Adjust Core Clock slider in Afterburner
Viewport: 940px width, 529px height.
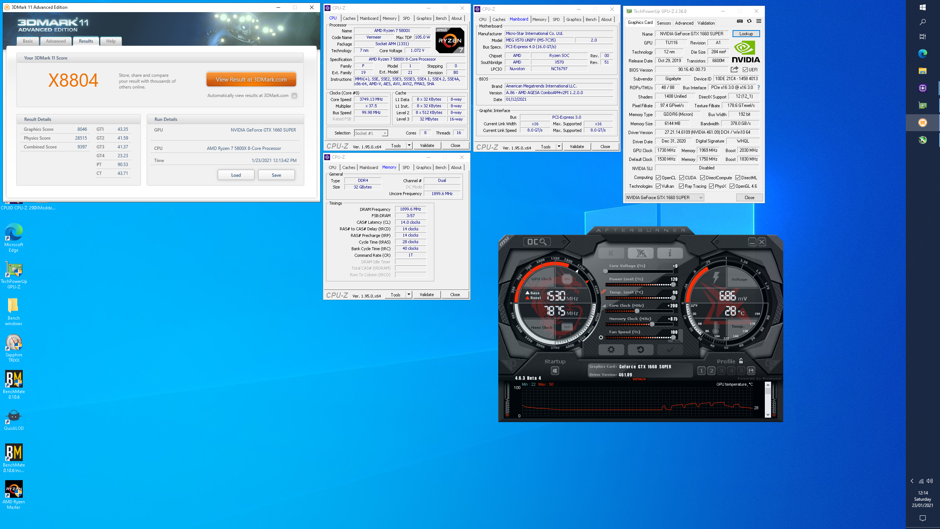coord(637,311)
